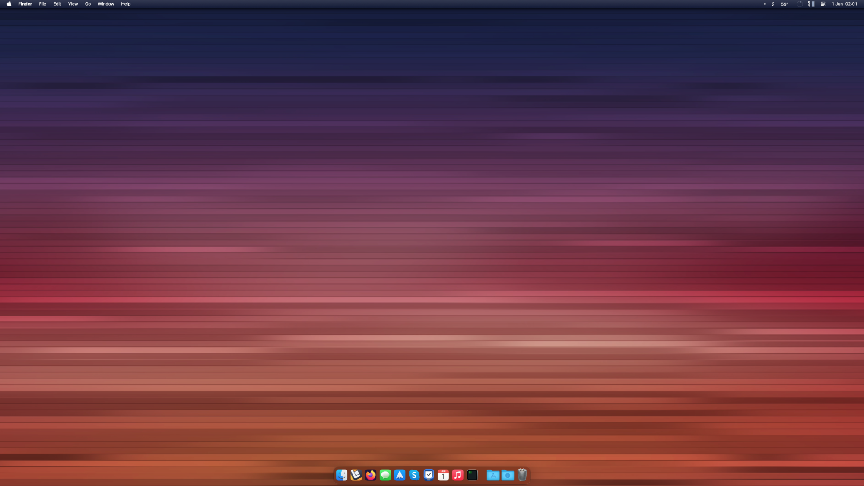Start Skype from the Dock
This screenshot has height=486, width=864.
click(x=414, y=475)
